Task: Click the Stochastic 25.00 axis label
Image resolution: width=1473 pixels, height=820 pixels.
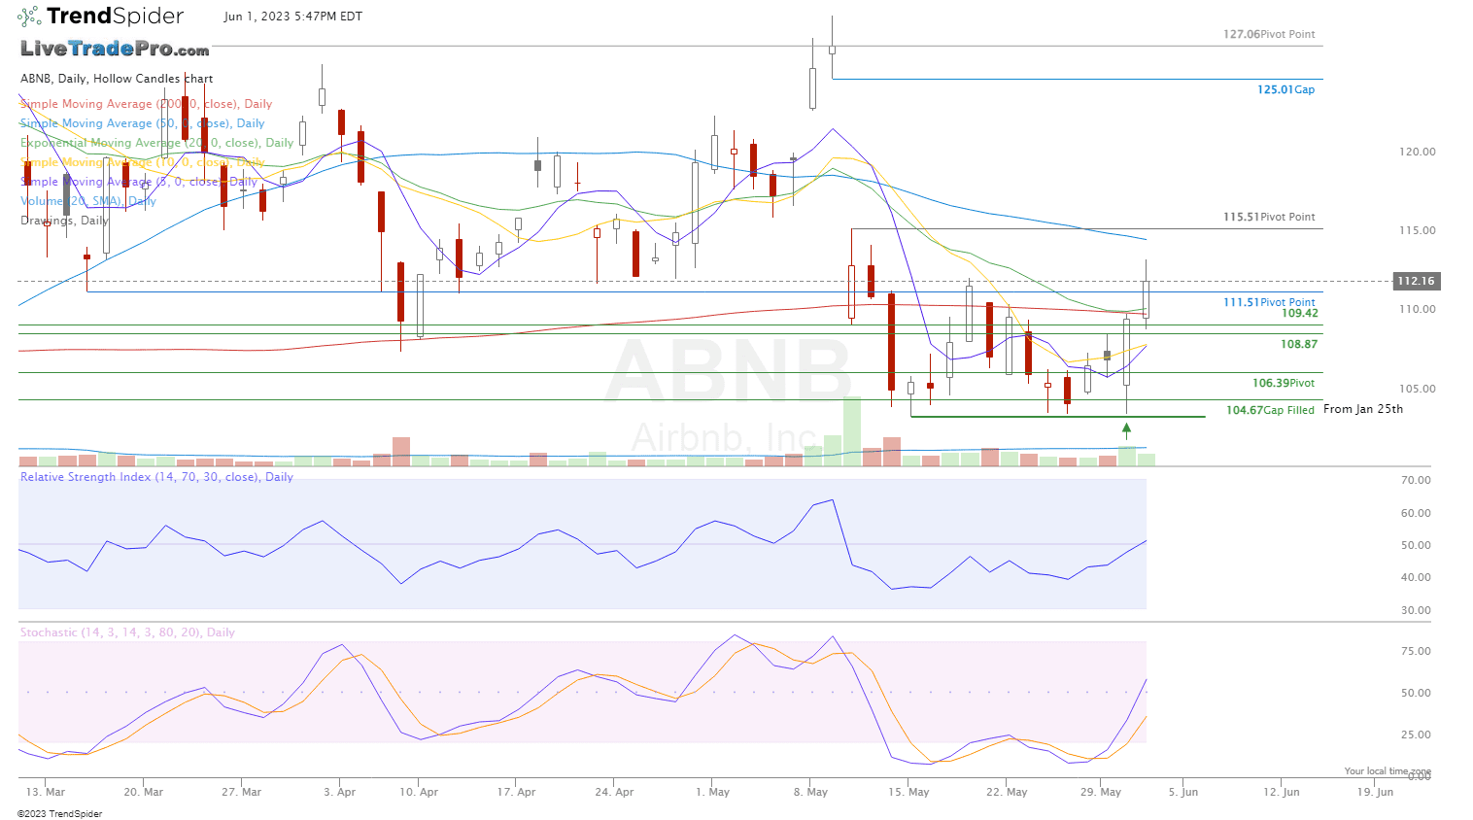Action: [x=1416, y=735]
